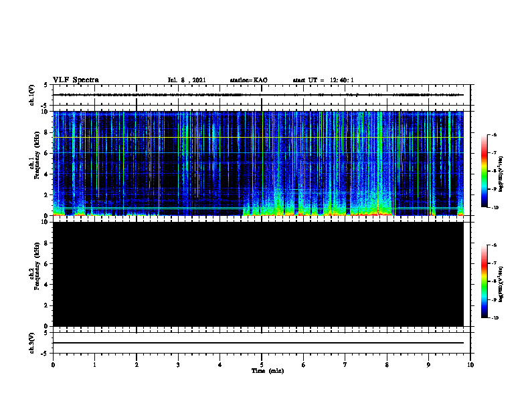Click time axis tick label "3"
The height and width of the screenshot is (409, 530).
tap(178, 365)
